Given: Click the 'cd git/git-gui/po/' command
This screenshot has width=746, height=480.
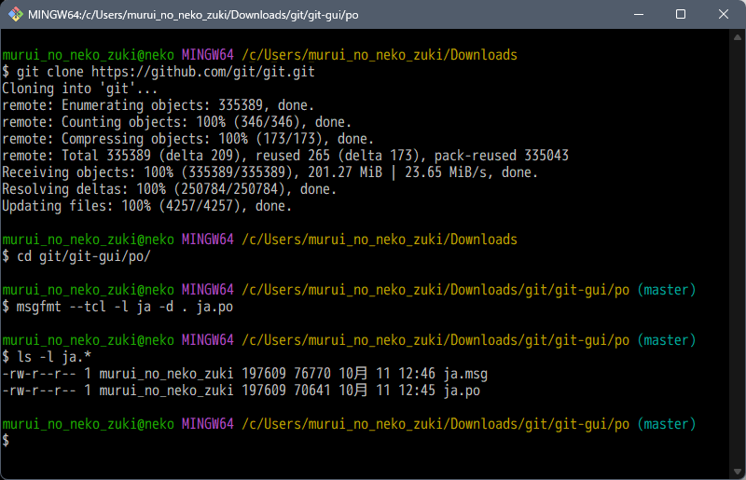Looking at the screenshot, I should [x=84, y=256].
